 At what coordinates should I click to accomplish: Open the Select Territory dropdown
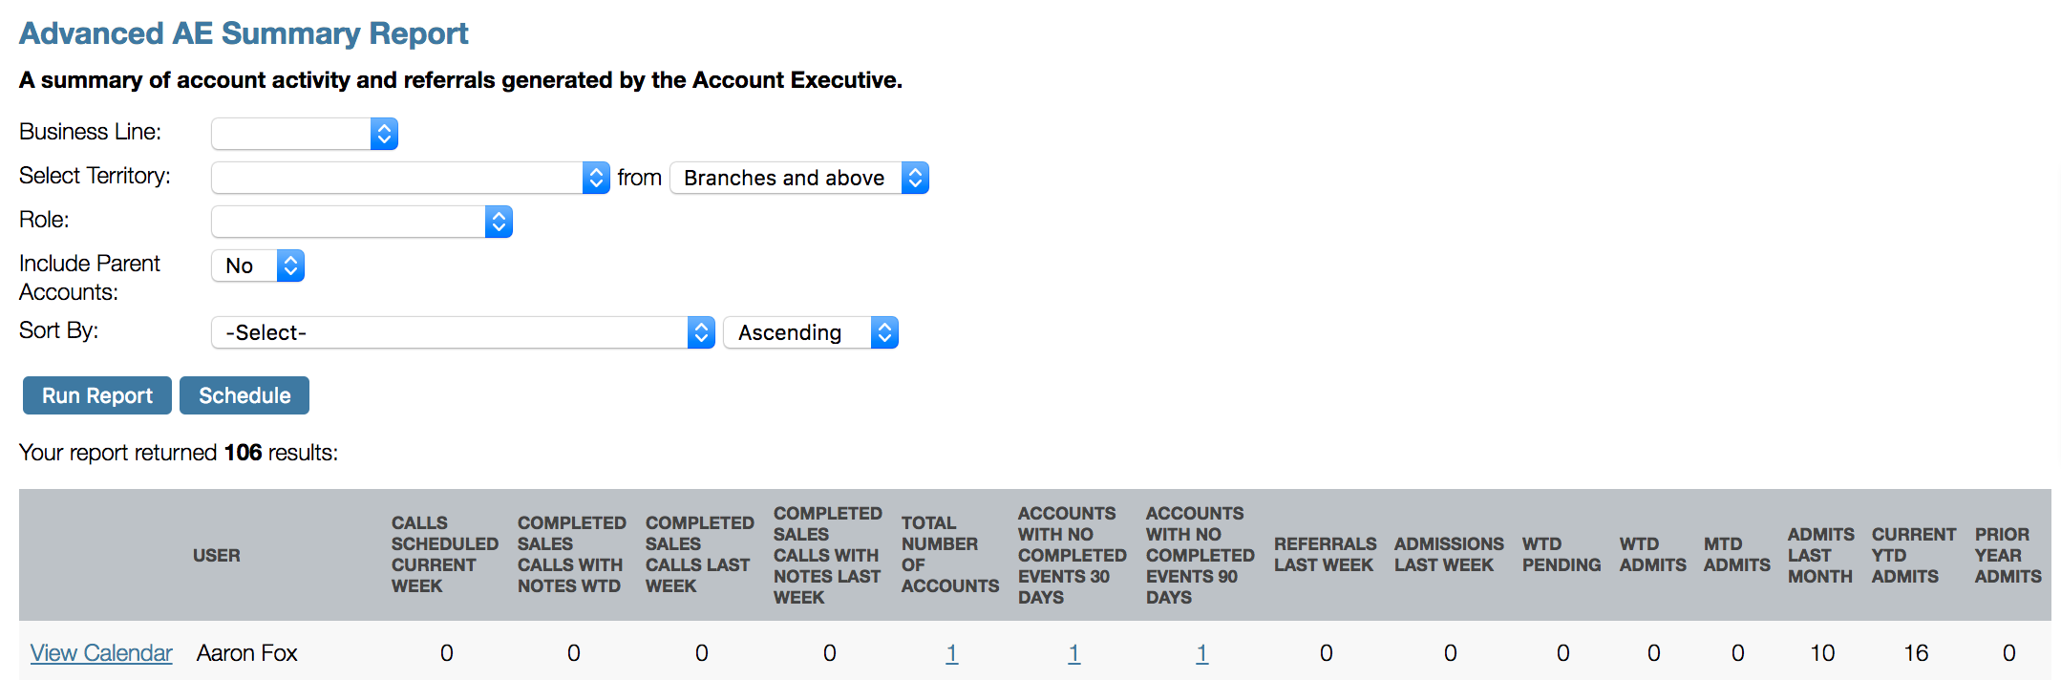pyautogui.click(x=411, y=178)
